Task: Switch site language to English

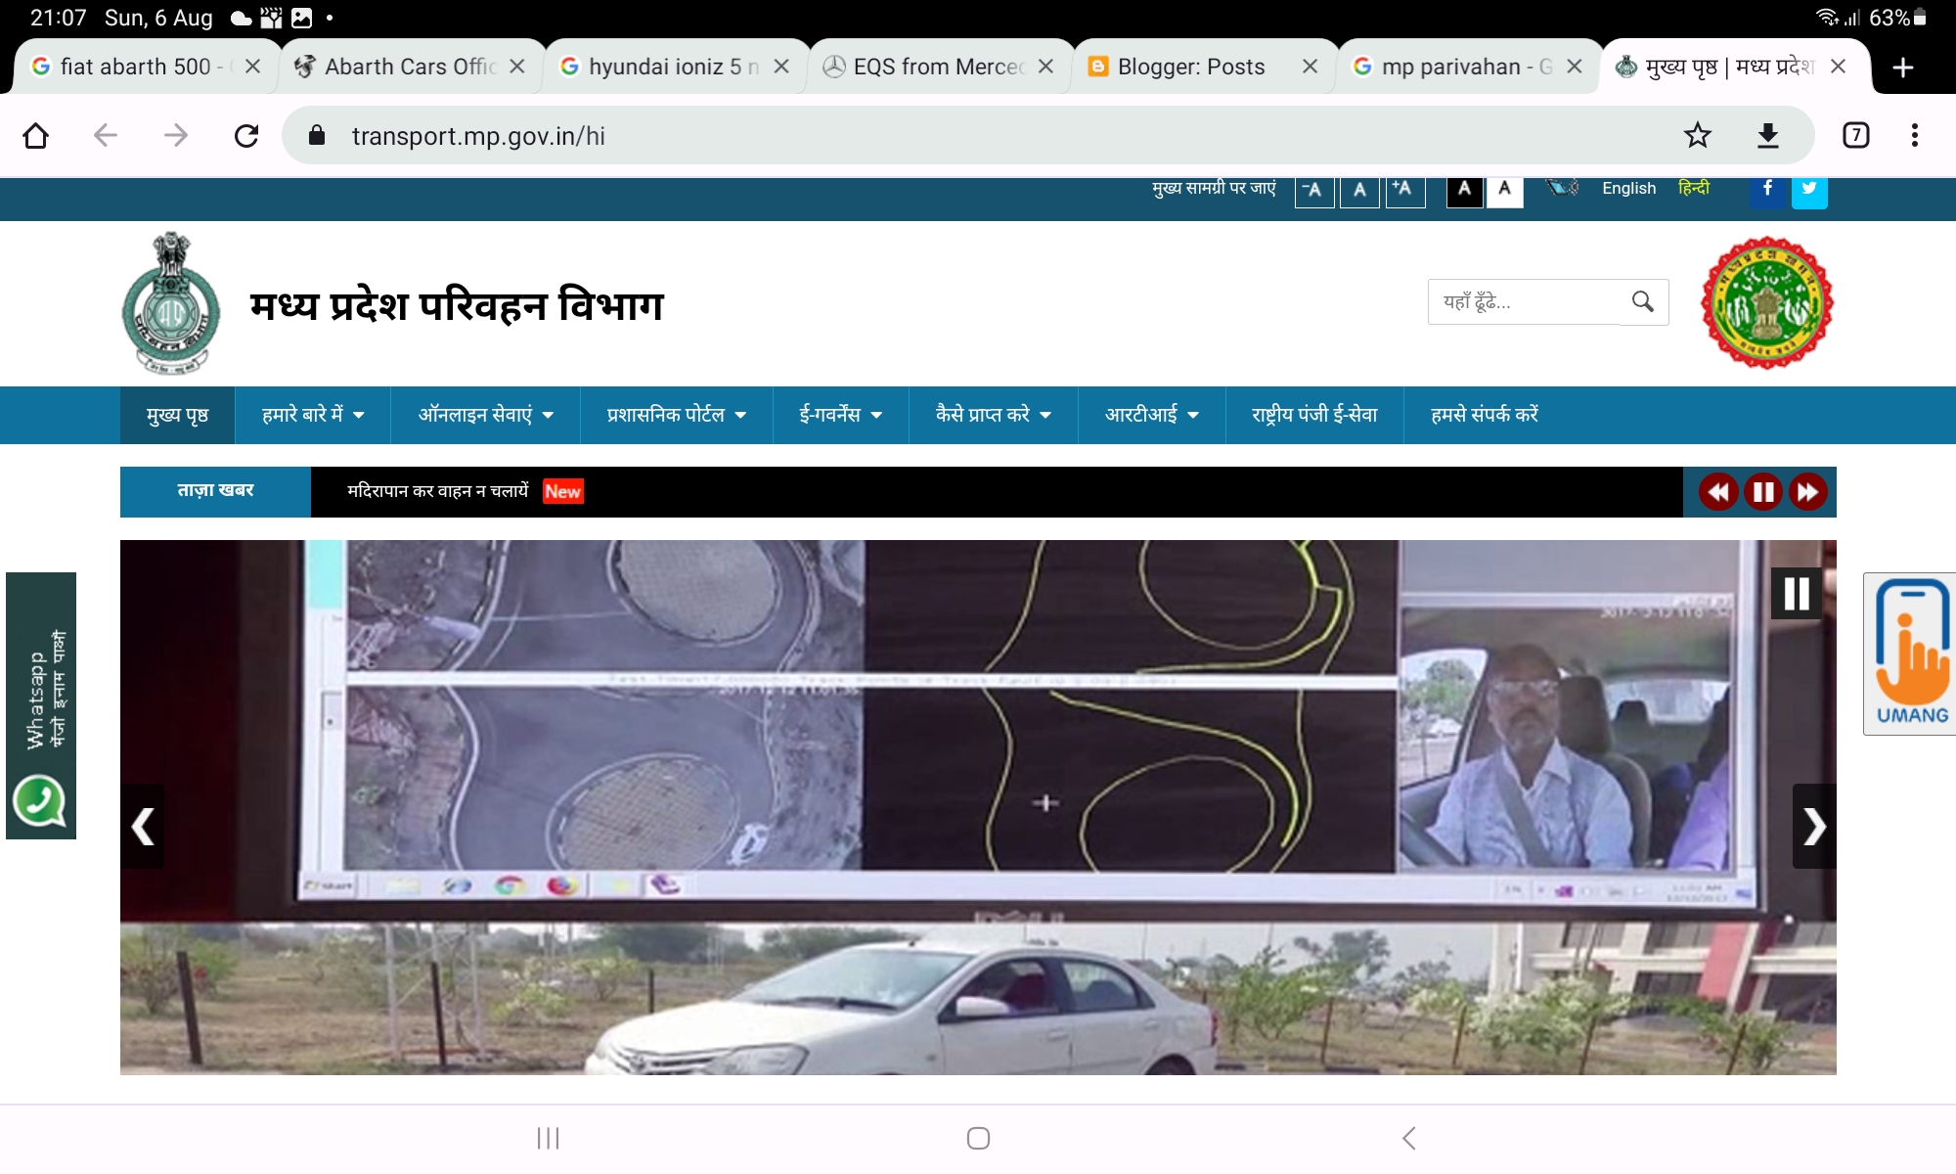Action: point(1628,188)
